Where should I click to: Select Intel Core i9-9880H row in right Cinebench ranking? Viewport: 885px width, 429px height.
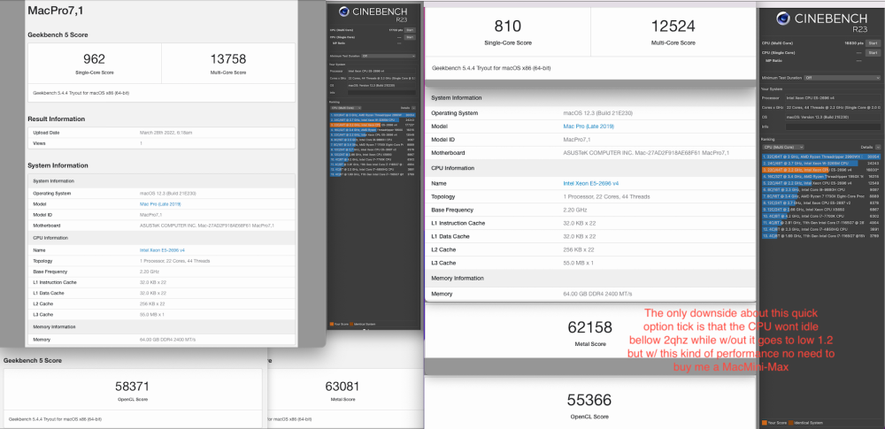(x=821, y=189)
